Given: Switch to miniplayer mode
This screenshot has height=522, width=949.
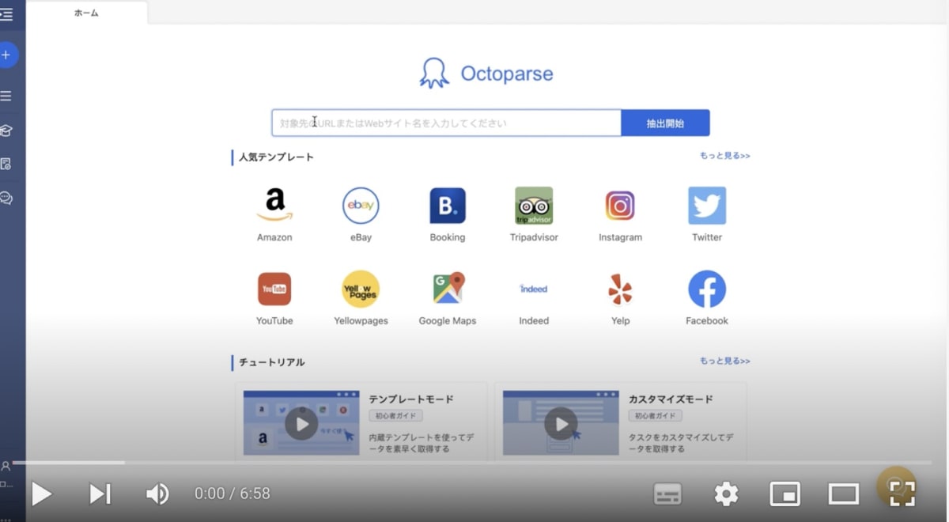Looking at the screenshot, I should point(785,494).
